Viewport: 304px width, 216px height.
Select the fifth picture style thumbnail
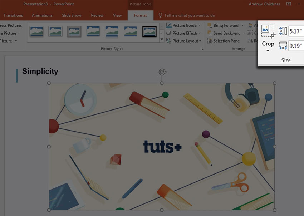coord(112,31)
